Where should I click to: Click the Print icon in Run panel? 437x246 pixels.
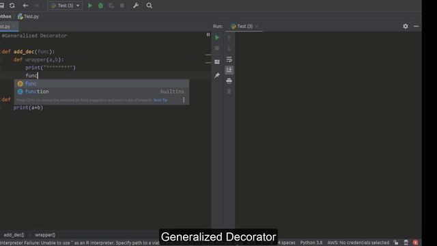point(229,81)
